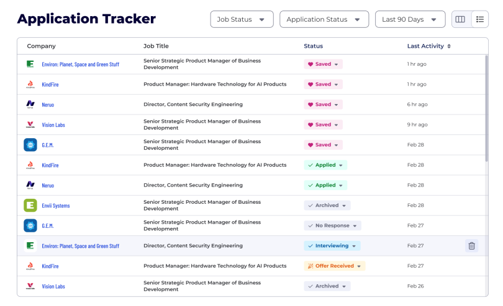
Task: Open Saved status dropdown for Environ first row
Action: (x=323, y=64)
